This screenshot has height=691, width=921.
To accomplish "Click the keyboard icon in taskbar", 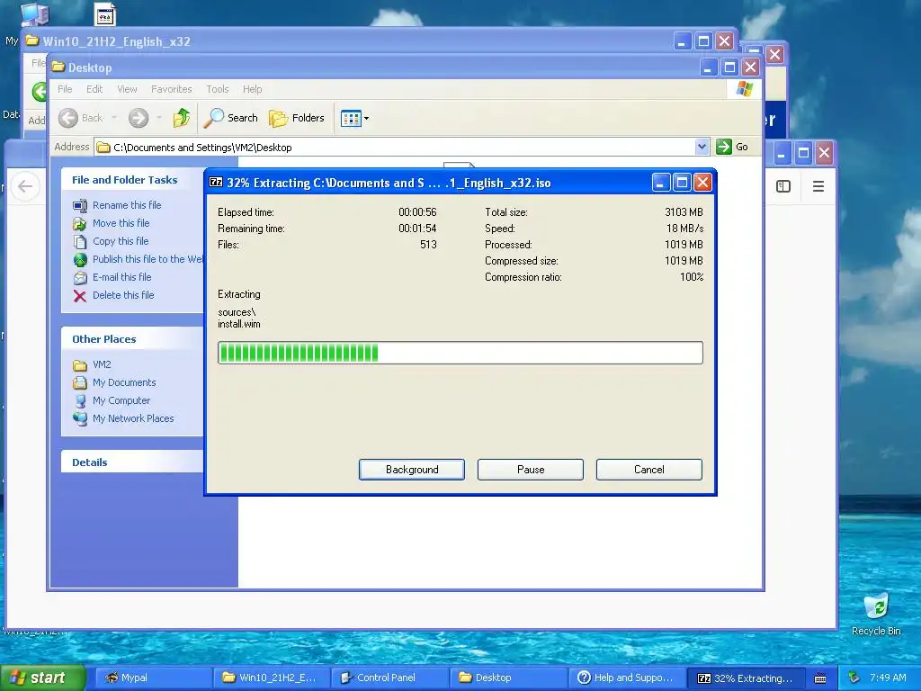I will (x=820, y=678).
